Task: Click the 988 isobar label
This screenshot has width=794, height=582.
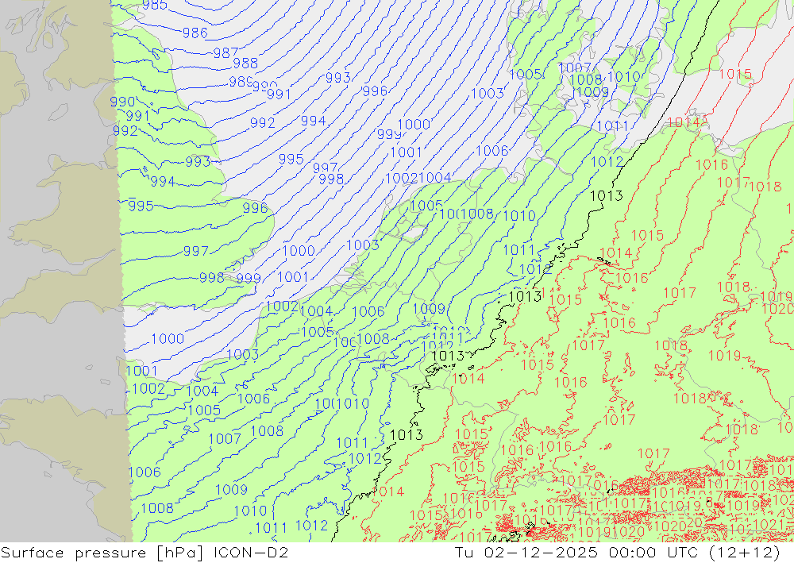Action: (x=245, y=64)
